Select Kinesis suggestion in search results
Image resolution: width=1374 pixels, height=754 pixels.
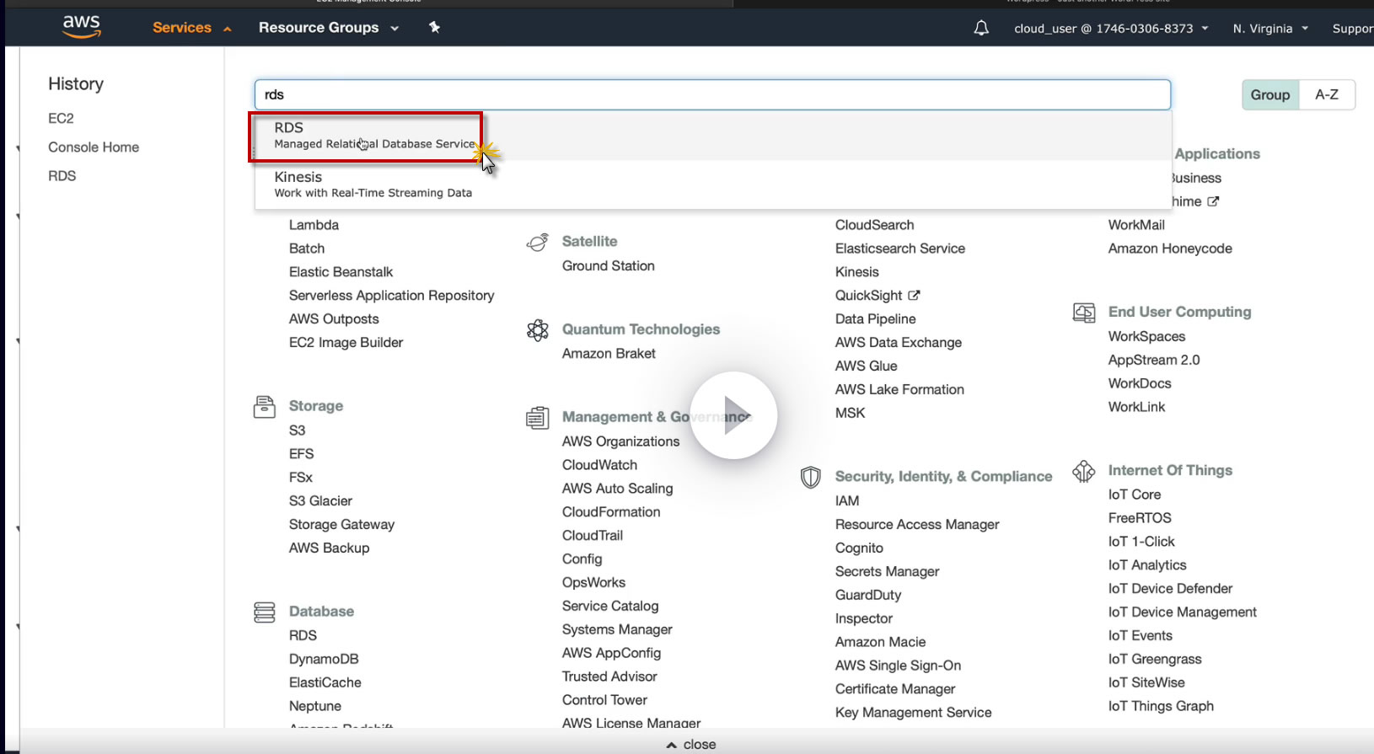point(373,184)
